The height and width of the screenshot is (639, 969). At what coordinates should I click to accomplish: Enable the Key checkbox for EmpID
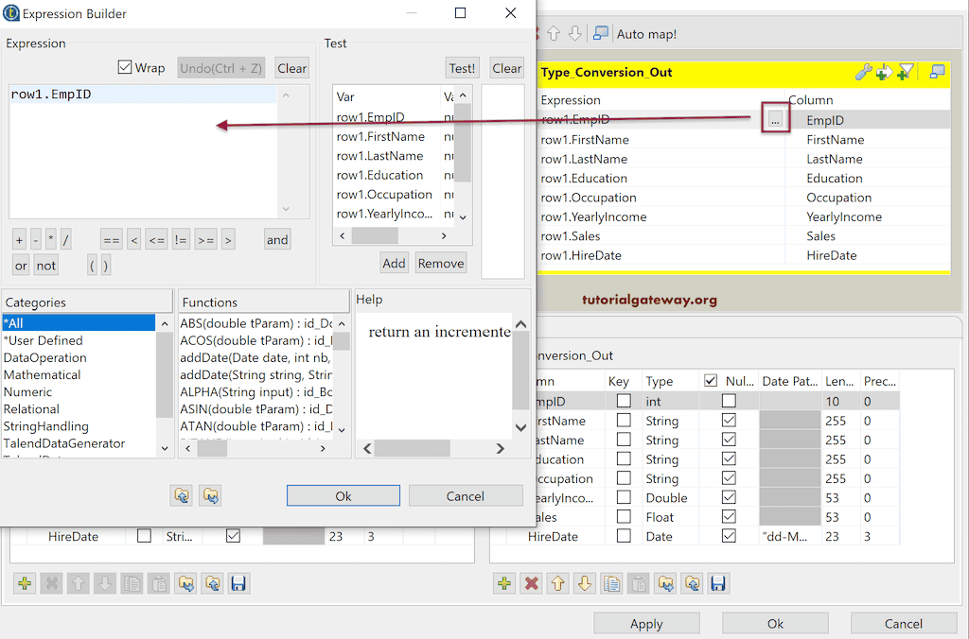click(622, 401)
